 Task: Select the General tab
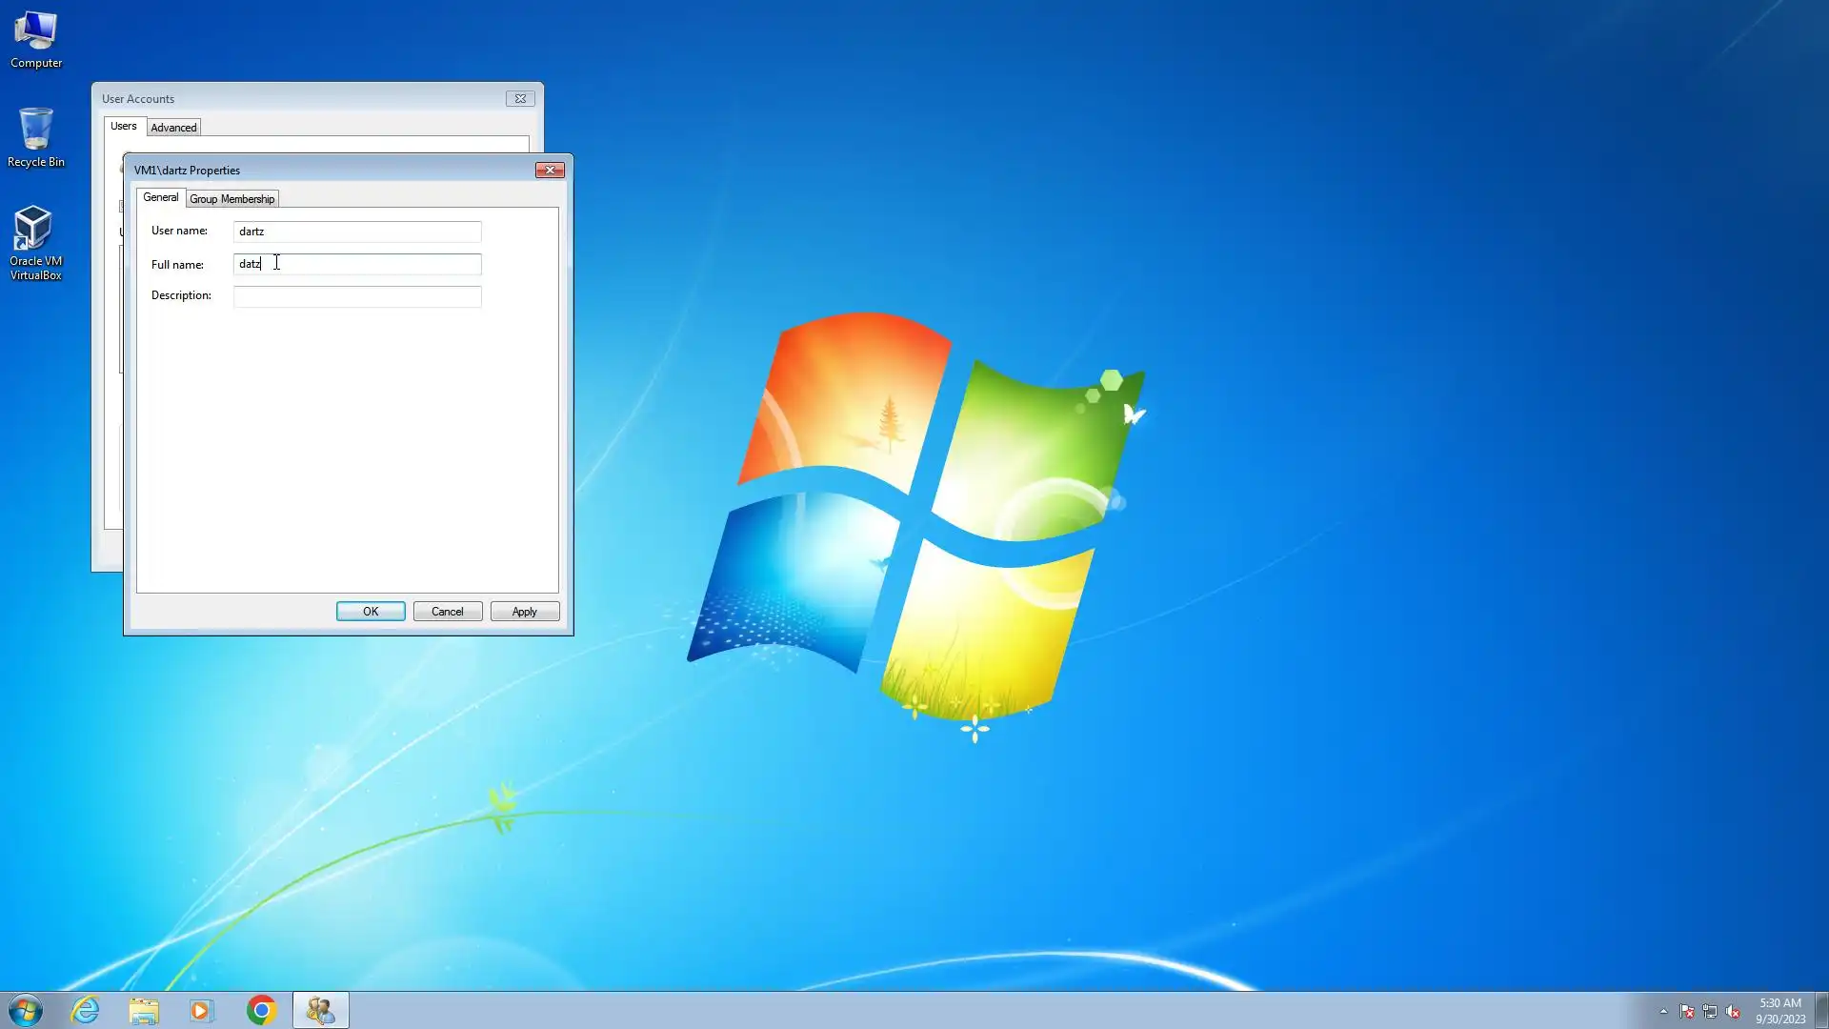point(160,197)
